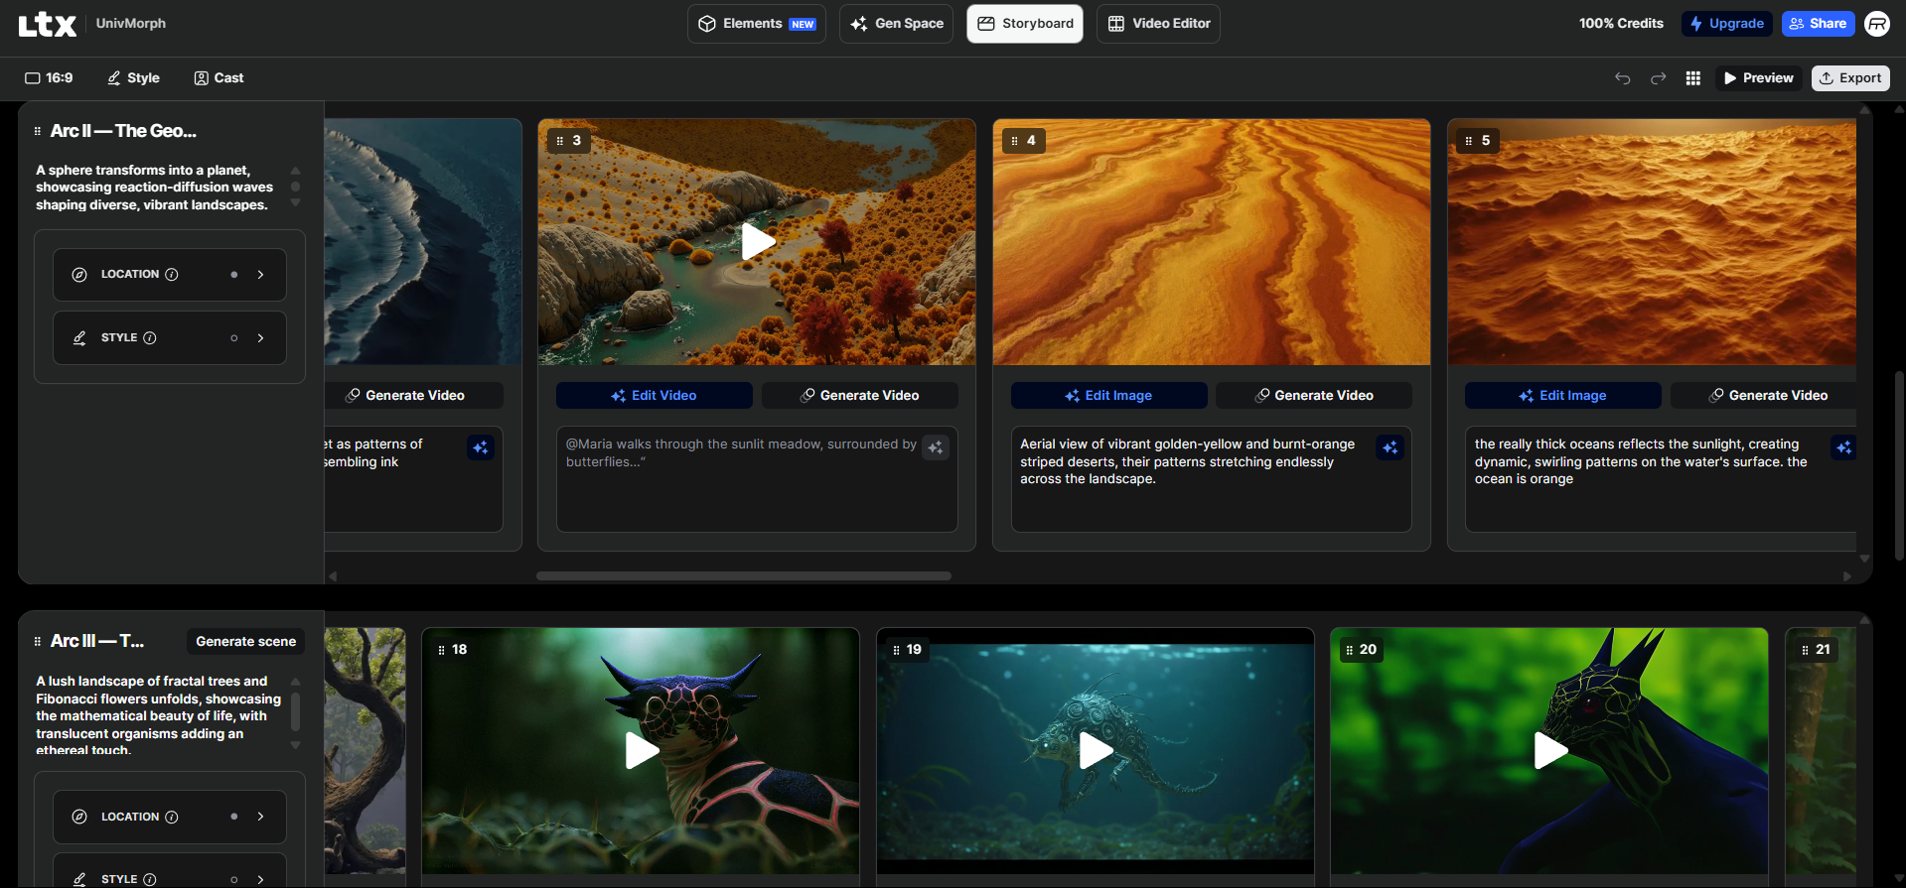The image size is (1906, 888).
Task: Open the Video Editor tab
Action: (1158, 24)
